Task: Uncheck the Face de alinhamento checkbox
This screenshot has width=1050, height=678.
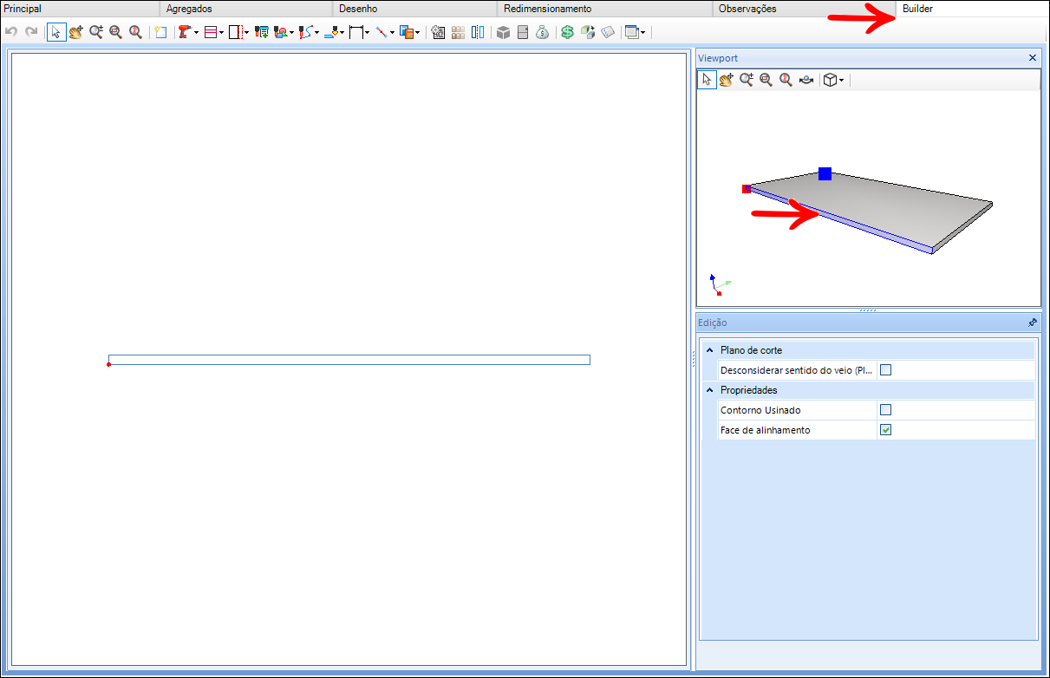Action: click(885, 430)
